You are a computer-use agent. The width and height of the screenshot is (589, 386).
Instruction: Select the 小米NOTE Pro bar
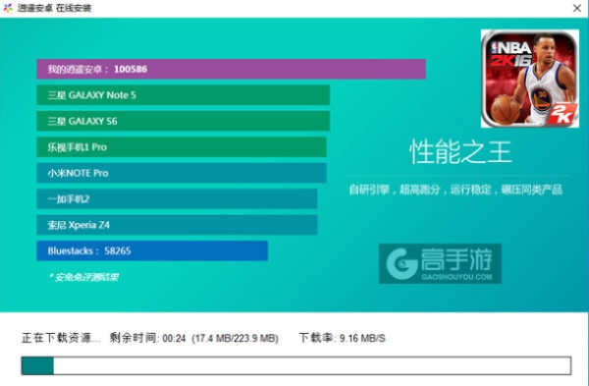point(182,173)
